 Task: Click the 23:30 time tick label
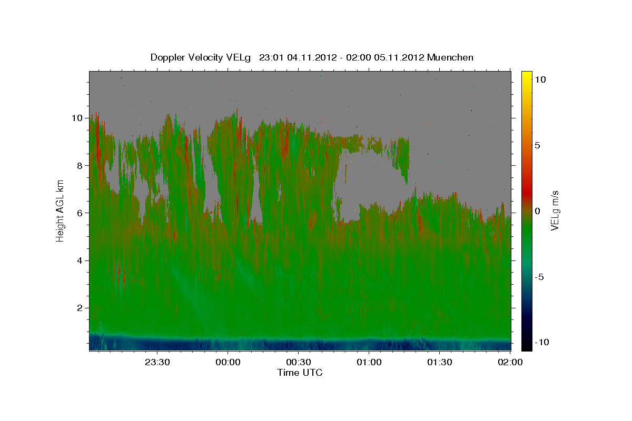pyautogui.click(x=157, y=362)
